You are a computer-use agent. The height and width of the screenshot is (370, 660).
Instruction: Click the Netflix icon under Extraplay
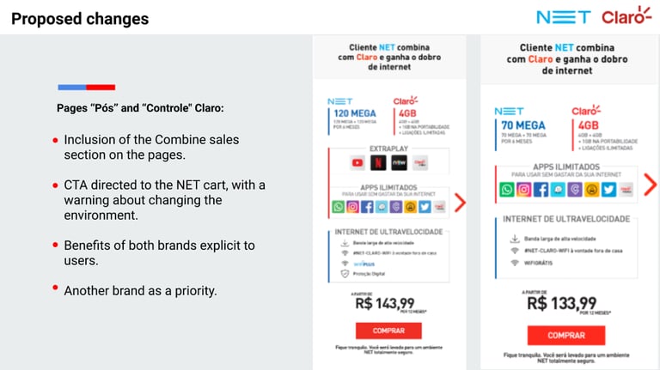(x=378, y=163)
